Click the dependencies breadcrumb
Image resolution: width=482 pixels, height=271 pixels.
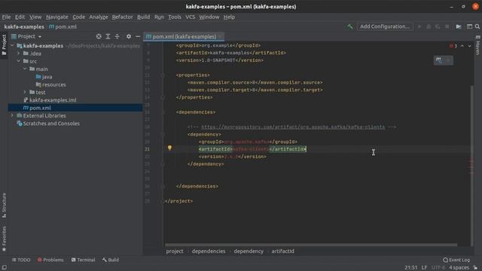coord(209,251)
